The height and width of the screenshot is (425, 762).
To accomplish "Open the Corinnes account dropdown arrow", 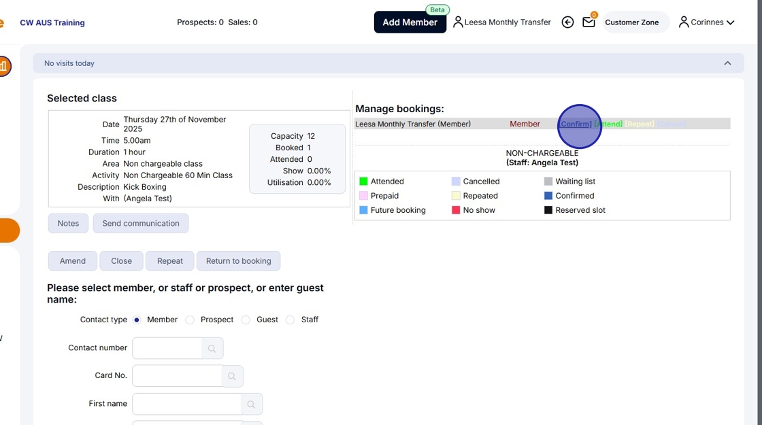I will tap(730, 22).
